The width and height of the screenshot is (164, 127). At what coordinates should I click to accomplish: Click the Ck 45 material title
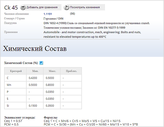point(11,8)
